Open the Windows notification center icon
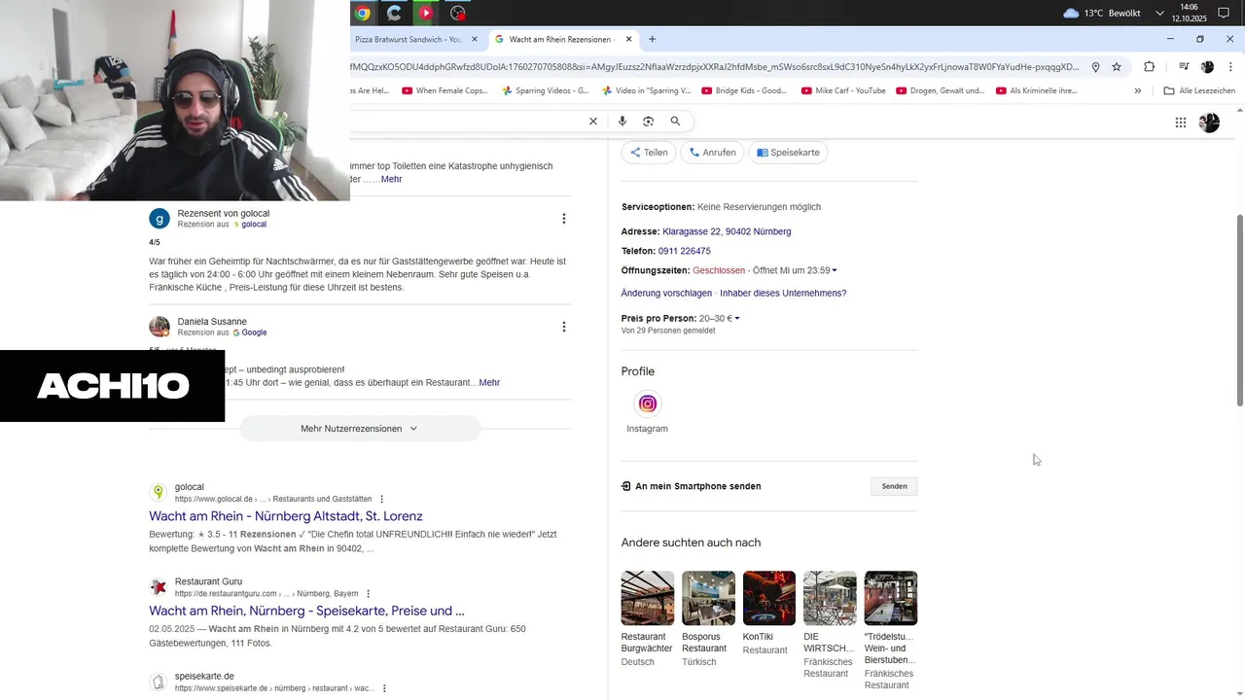1245x700 pixels. pos(1224,13)
